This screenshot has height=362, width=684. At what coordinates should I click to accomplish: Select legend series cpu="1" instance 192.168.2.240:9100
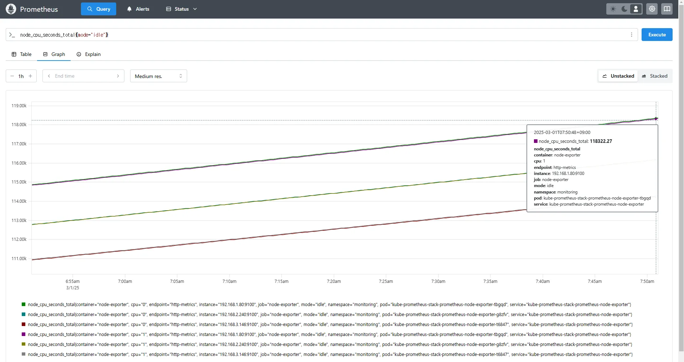327,344
